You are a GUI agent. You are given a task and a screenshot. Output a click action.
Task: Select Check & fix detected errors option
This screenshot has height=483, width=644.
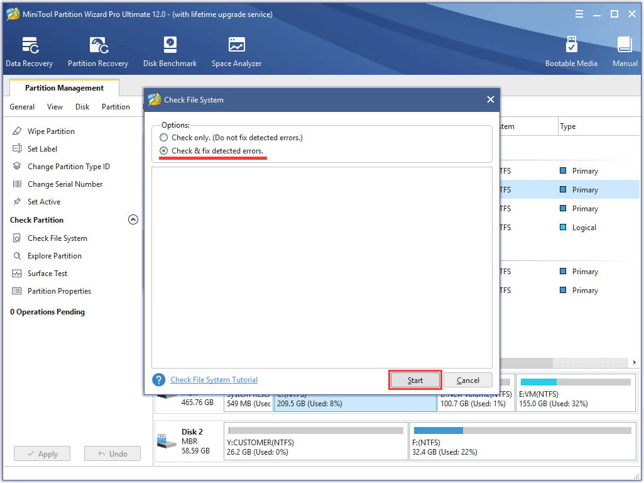pos(163,151)
